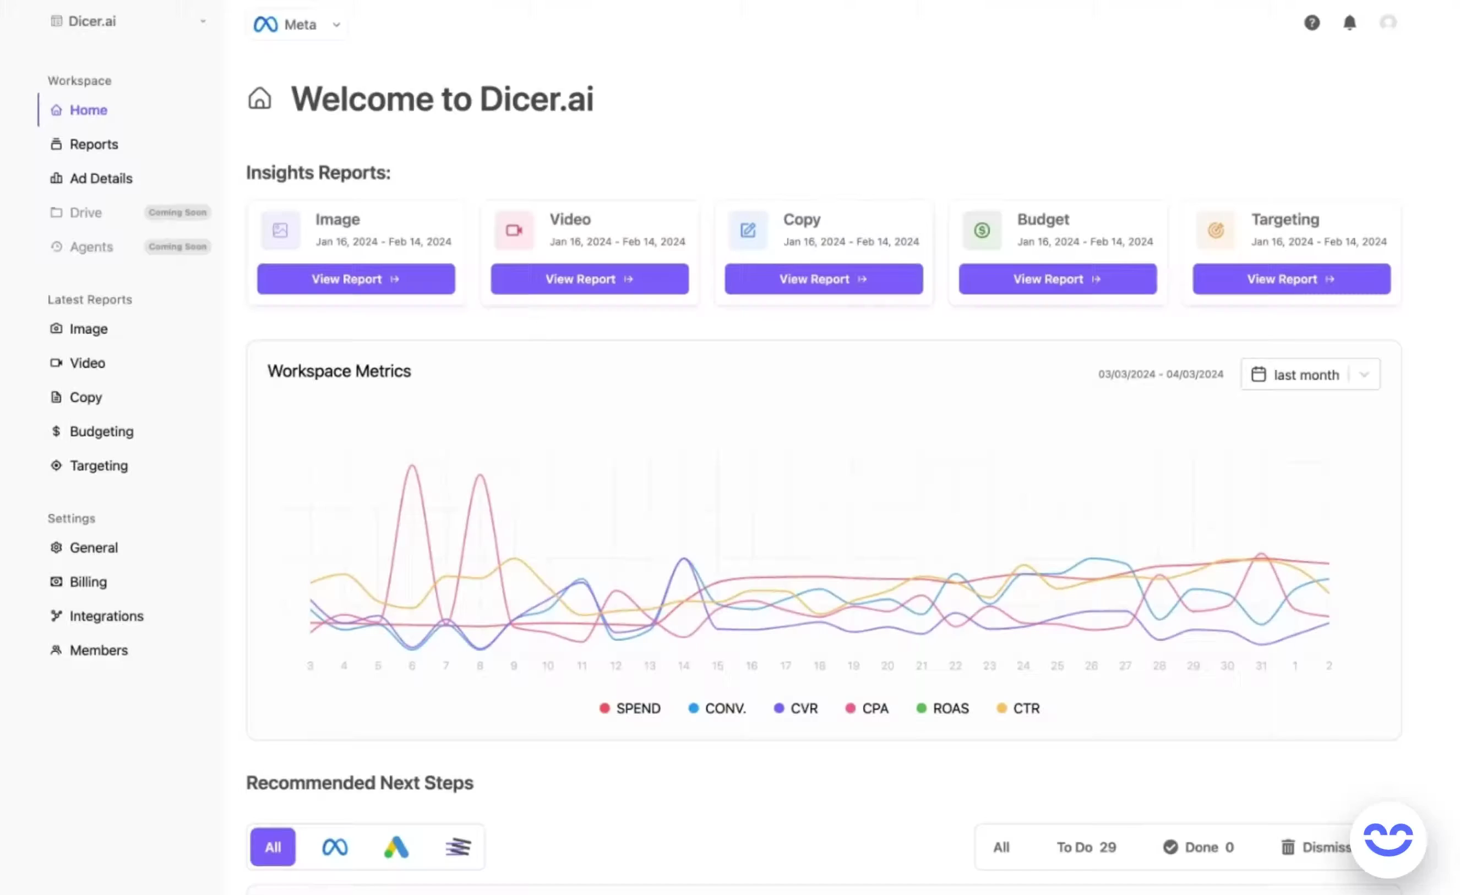Screen dimensions: 1460x895
Task: Click the Meta logo in top bar
Action: tap(265, 24)
